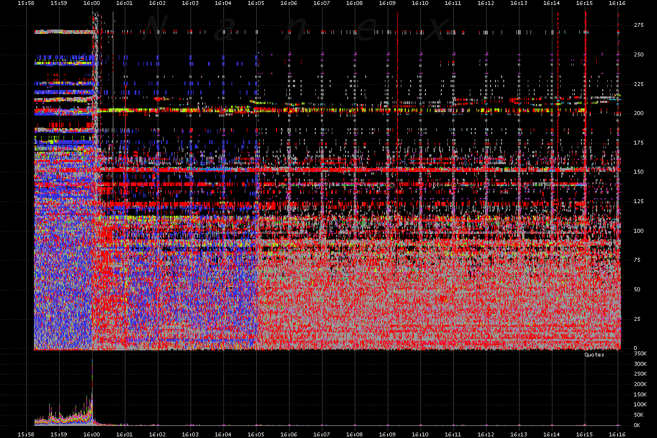Select the 16:16 label on the bottom time axis
This screenshot has width=657, height=438.
617,434
